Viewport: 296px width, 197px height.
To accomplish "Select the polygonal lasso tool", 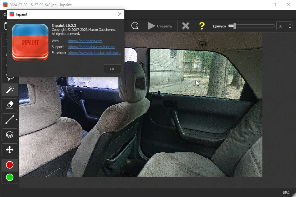I will tap(10, 78).
